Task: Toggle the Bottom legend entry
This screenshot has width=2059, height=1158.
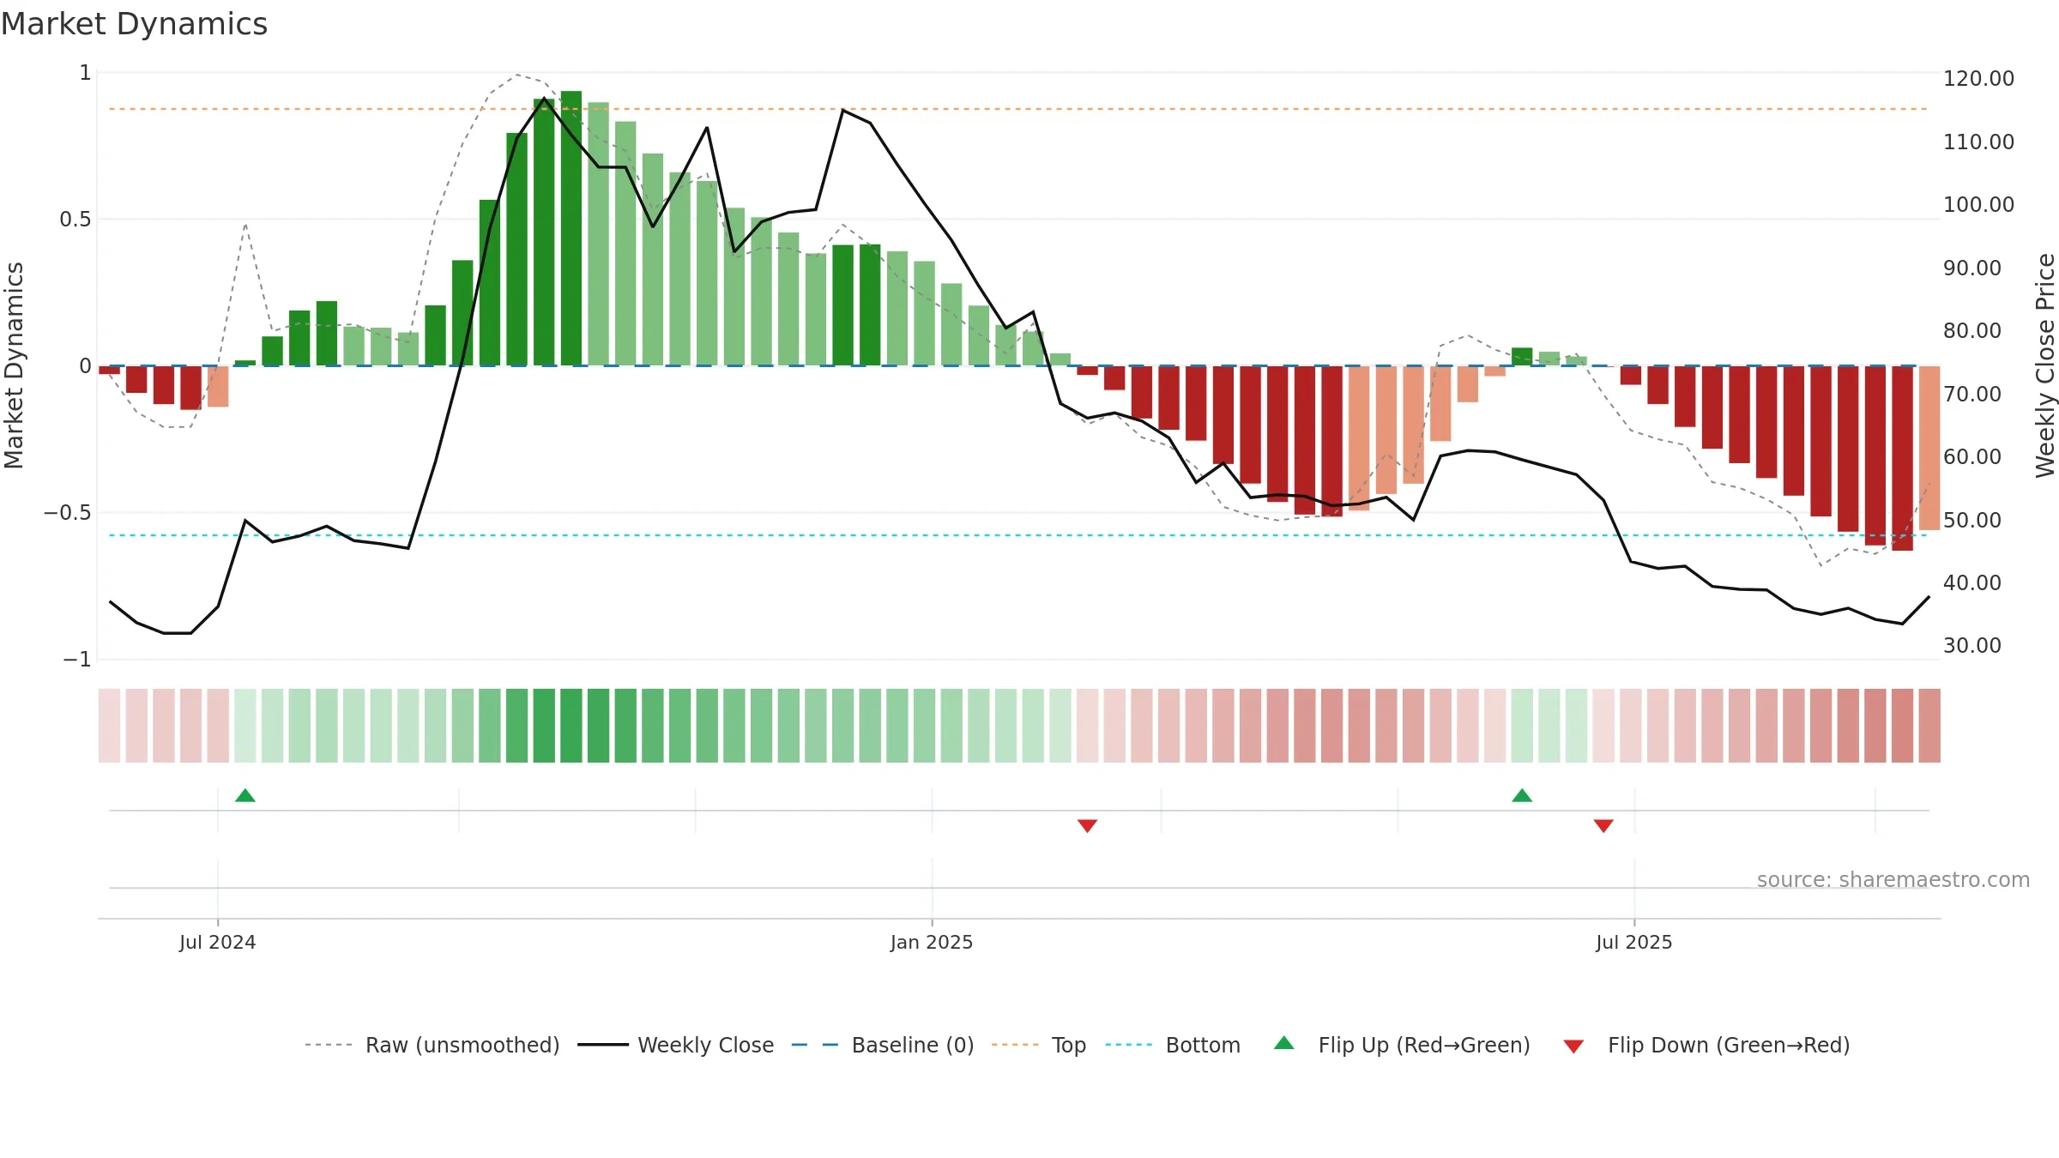Action: [1173, 1045]
